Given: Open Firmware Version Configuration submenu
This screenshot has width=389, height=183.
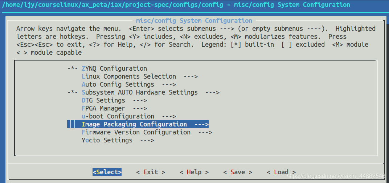Looking at the screenshot, I should click(147, 132).
